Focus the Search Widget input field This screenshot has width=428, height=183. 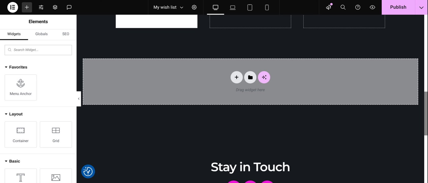(x=38, y=50)
